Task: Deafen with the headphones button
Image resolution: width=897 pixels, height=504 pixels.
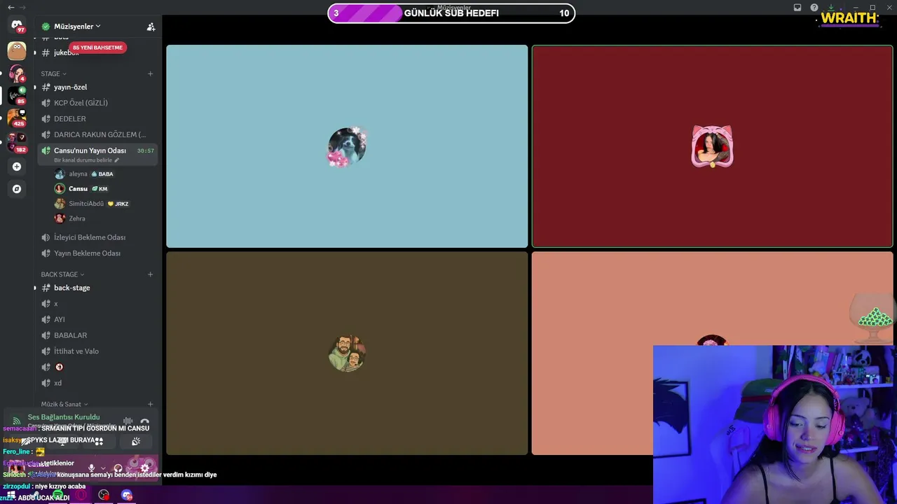Action: [118, 468]
